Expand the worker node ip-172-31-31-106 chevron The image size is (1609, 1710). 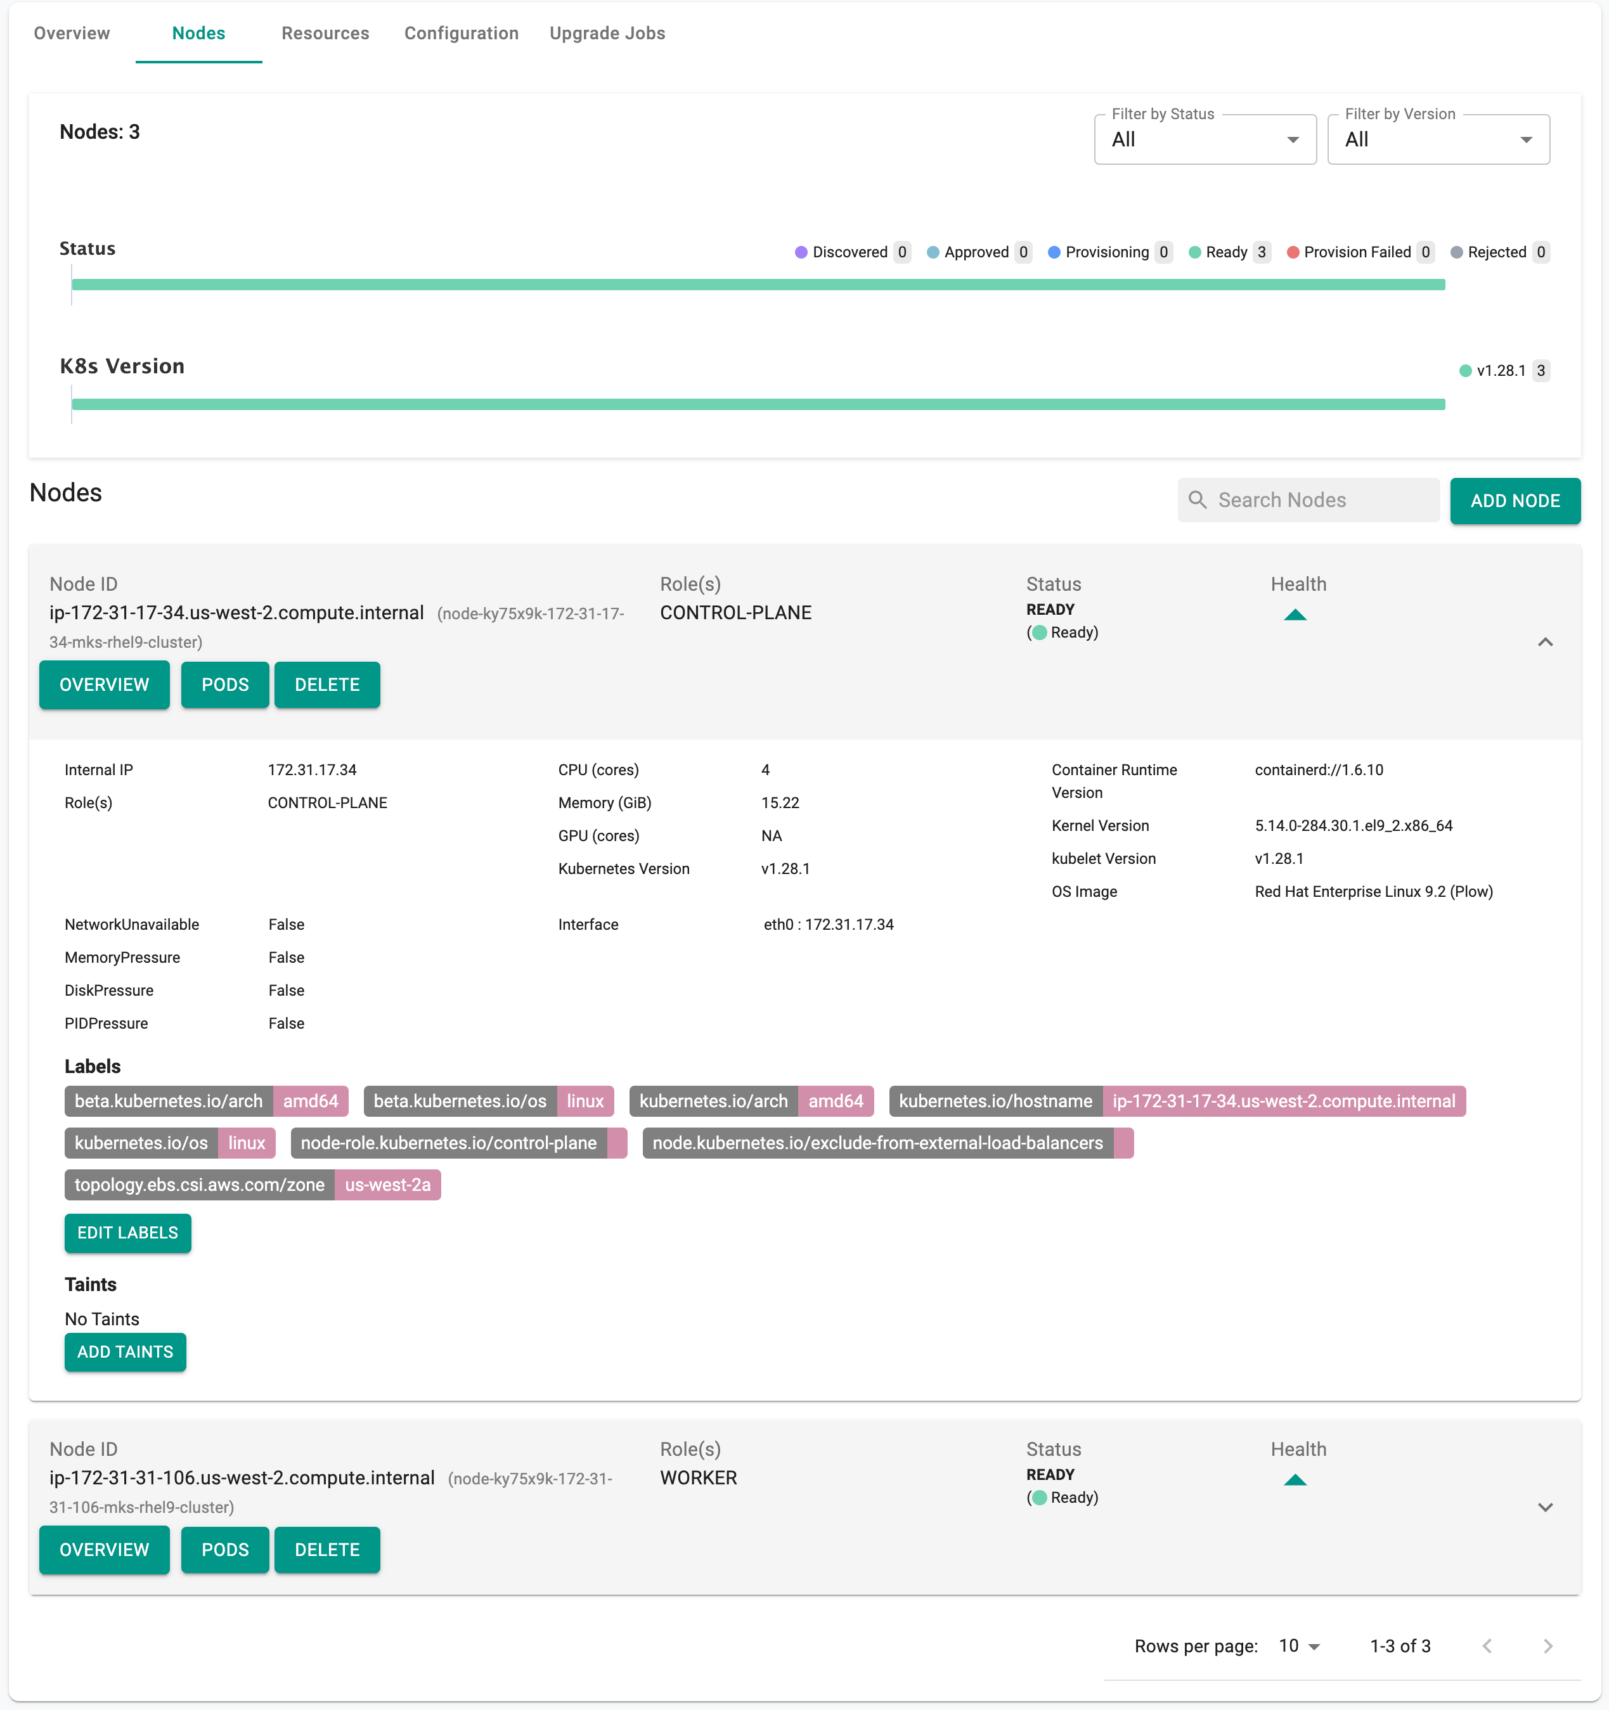click(x=1546, y=1507)
